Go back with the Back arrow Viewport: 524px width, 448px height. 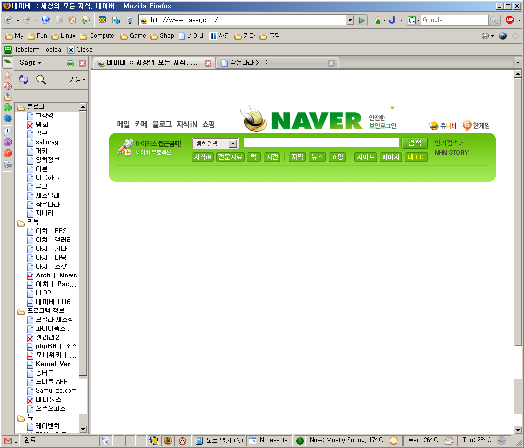[8, 20]
